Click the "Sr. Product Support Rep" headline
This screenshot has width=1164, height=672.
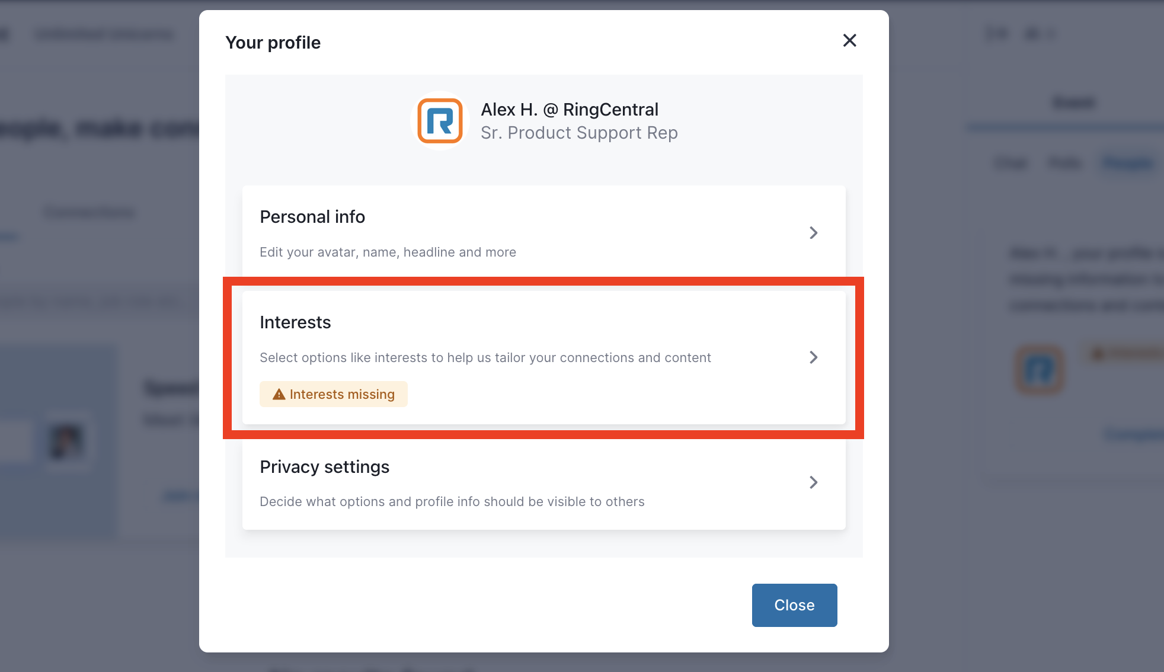pos(579,133)
